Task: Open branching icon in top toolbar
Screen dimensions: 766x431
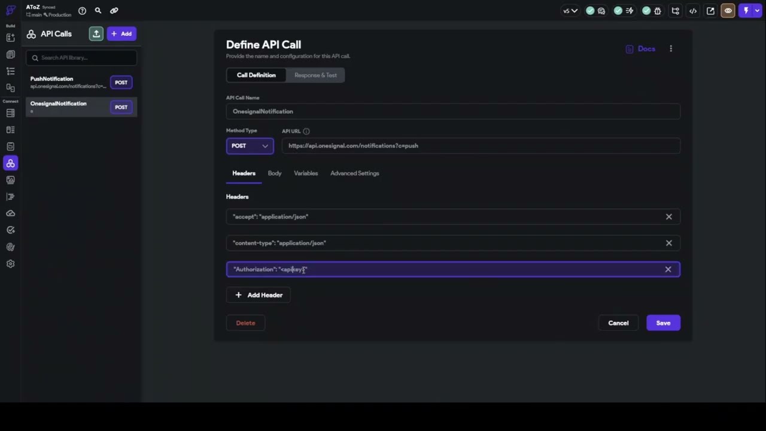Action: [x=676, y=11]
